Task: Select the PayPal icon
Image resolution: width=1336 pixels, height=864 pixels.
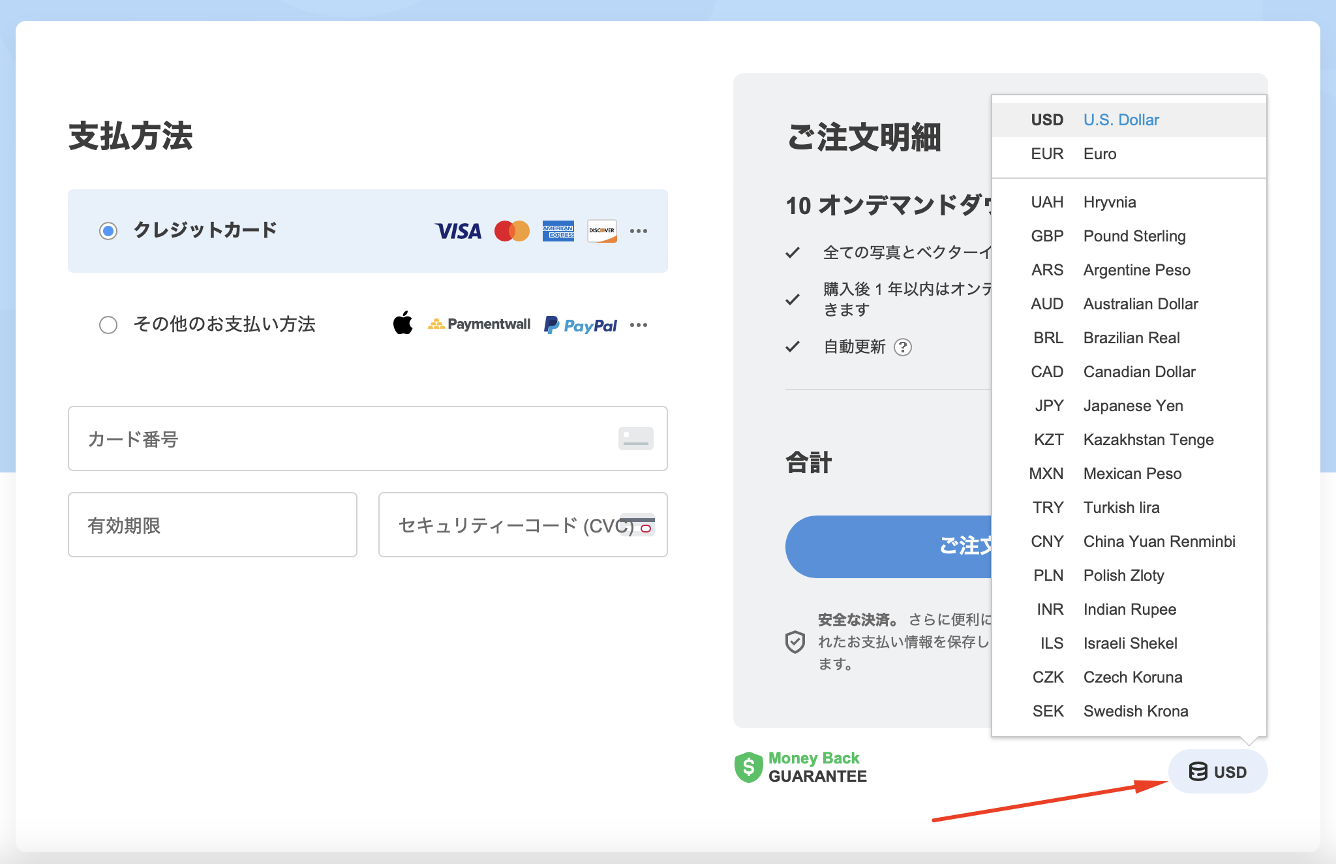Action: (581, 324)
